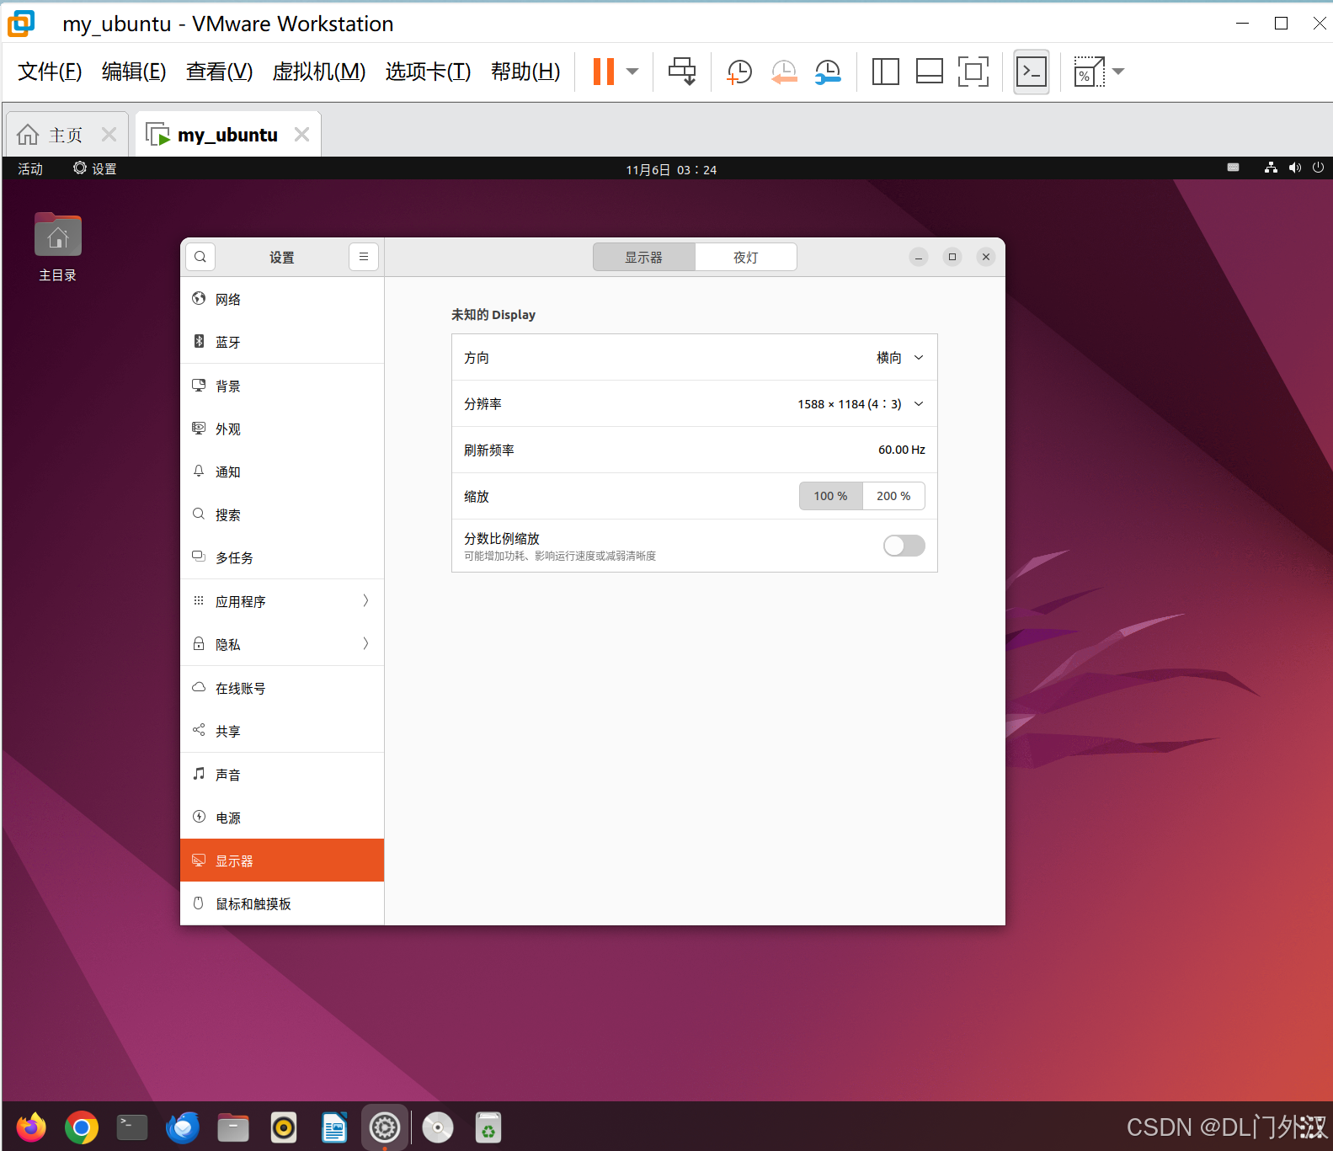Open the 文件(F) menu
Viewport: 1333px width, 1151px height.
point(50,72)
